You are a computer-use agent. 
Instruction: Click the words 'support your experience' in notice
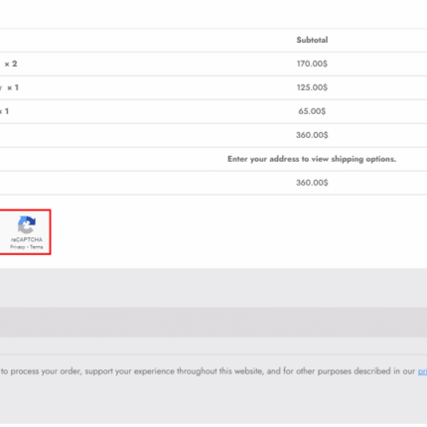click(x=130, y=371)
